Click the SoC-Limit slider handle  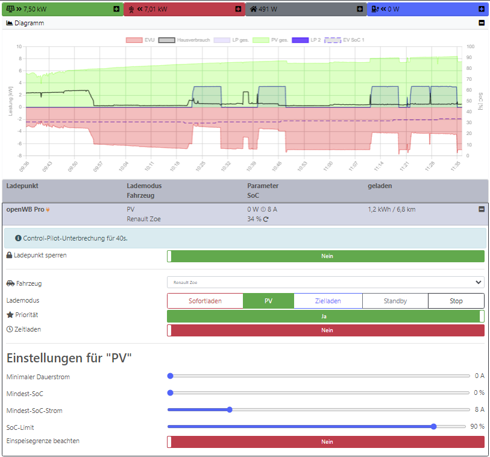coord(433,426)
